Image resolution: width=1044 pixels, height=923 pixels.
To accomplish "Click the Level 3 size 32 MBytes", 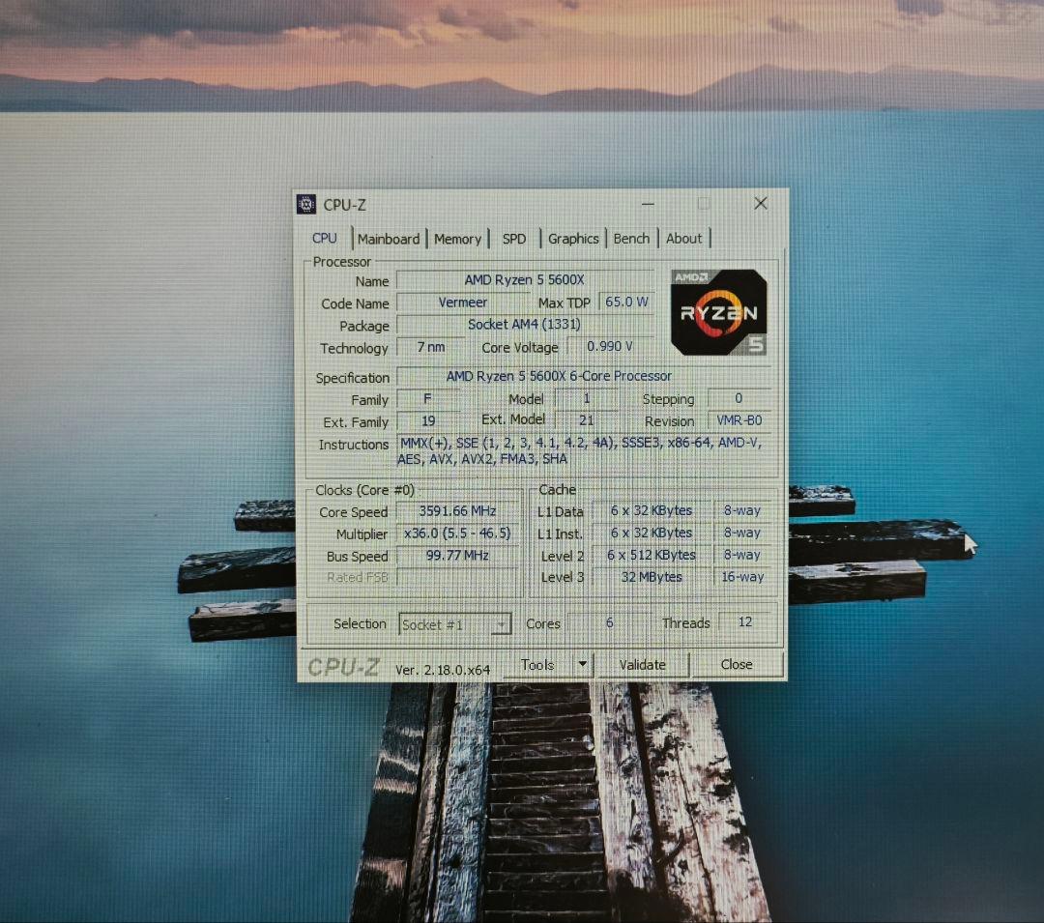I will tap(652, 576).
